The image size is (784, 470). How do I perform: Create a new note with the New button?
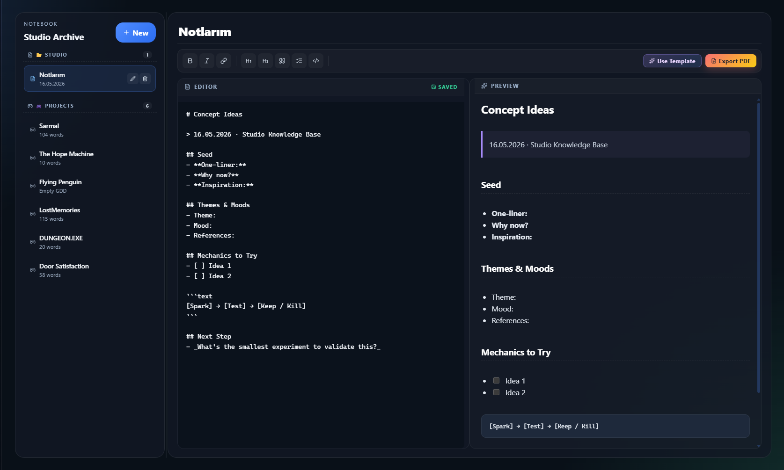136,33
